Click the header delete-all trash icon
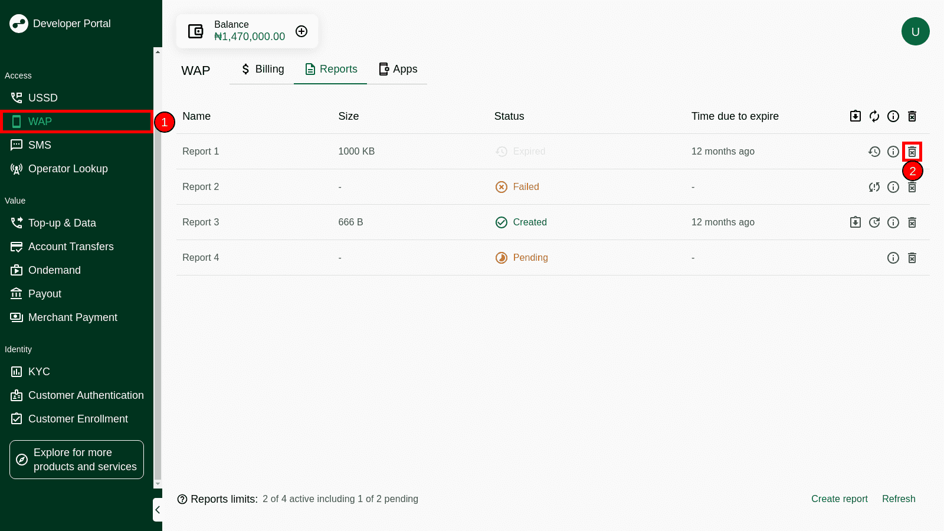This screenshot has height=531, width=944. [912, 116]
